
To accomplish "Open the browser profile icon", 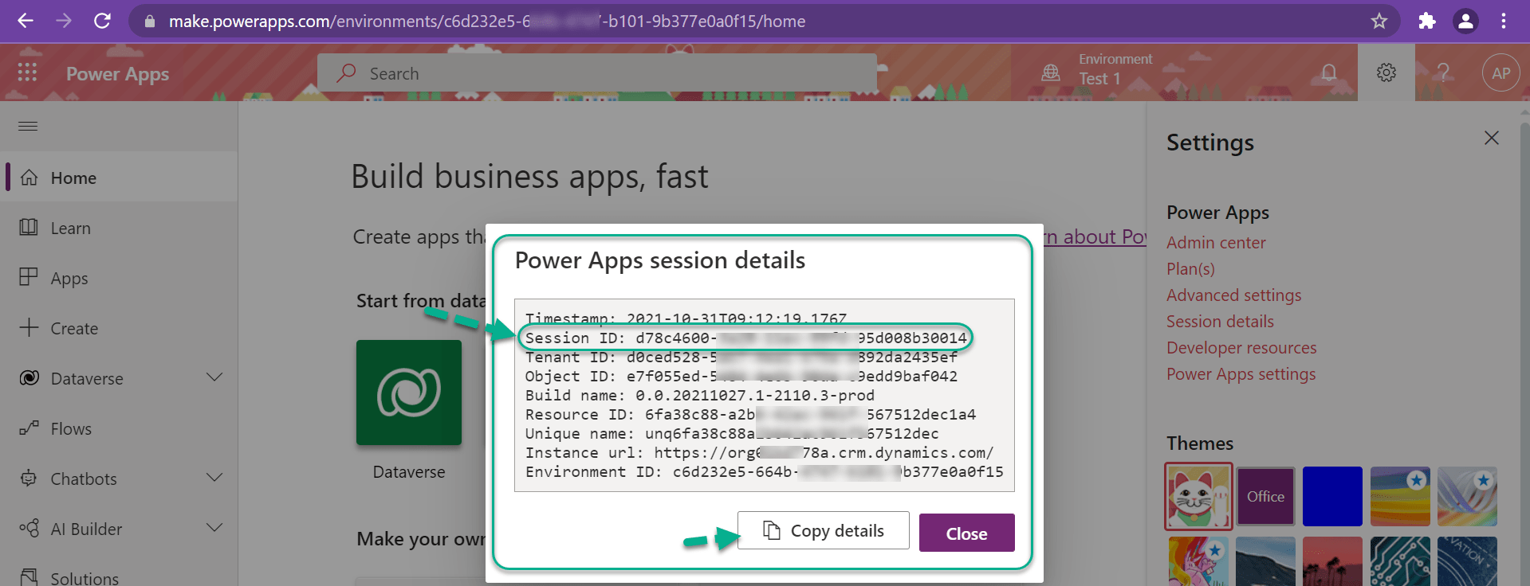I will pos(1465,21).
